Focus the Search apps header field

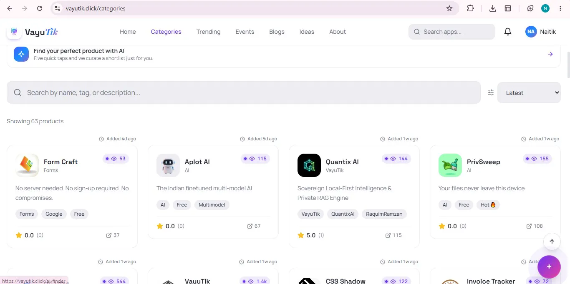[452, 32]
